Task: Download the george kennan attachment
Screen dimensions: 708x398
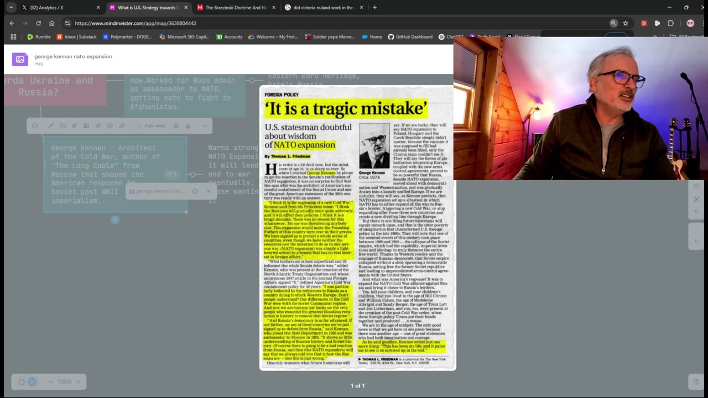Action: click(x=195, y=191)
